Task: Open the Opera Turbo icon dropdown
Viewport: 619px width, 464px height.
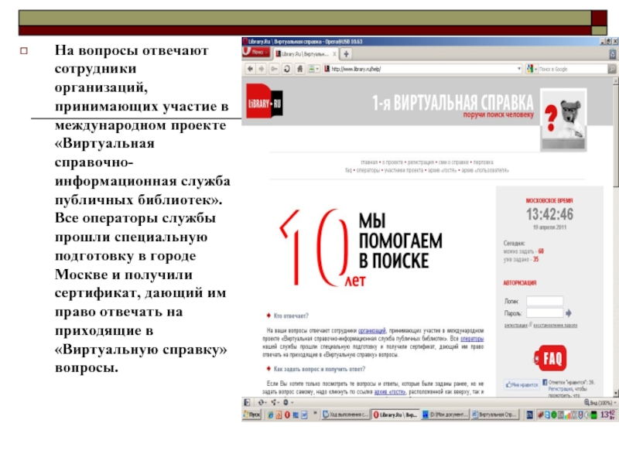Action: click(x=287, y=402)
